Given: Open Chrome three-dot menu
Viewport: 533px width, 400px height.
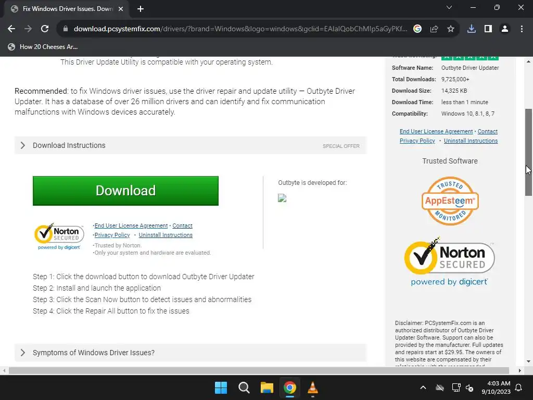Looking at the screenshot, I should (x=522, y=29).
